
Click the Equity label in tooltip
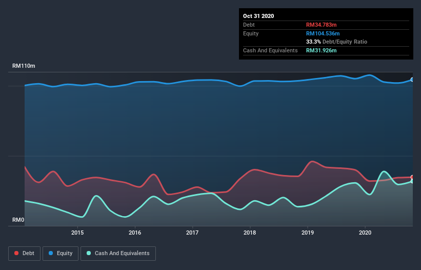(x=251, y=33)
